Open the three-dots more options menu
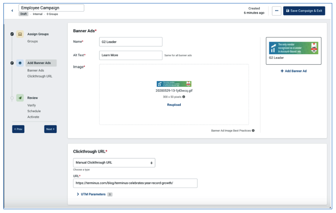The width and height of the screenshot is (336, 213). pos(276,11)
